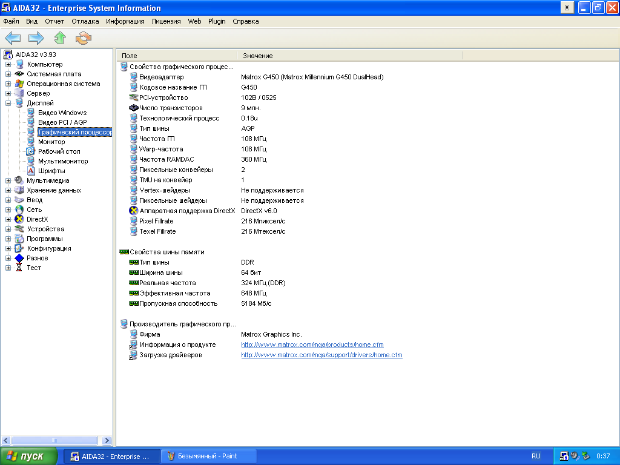Click the DirectX icon in the tree
Screen dimensions: 620x465
(19, 219)
